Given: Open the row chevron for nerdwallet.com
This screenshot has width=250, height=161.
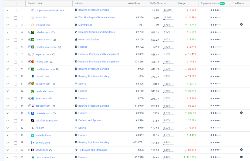Looking at the screenshot, I should point(8,91).
